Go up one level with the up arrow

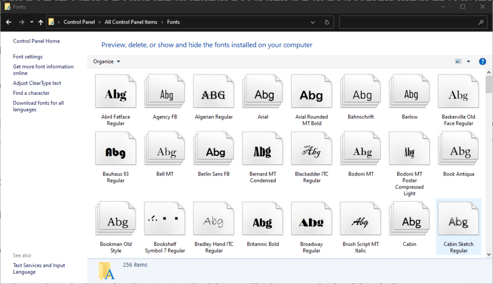(40, 22)
